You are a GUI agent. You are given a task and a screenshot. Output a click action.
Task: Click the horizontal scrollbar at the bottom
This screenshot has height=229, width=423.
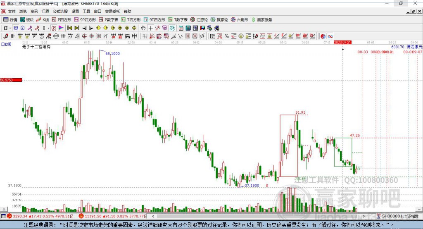tap(259, 216)
